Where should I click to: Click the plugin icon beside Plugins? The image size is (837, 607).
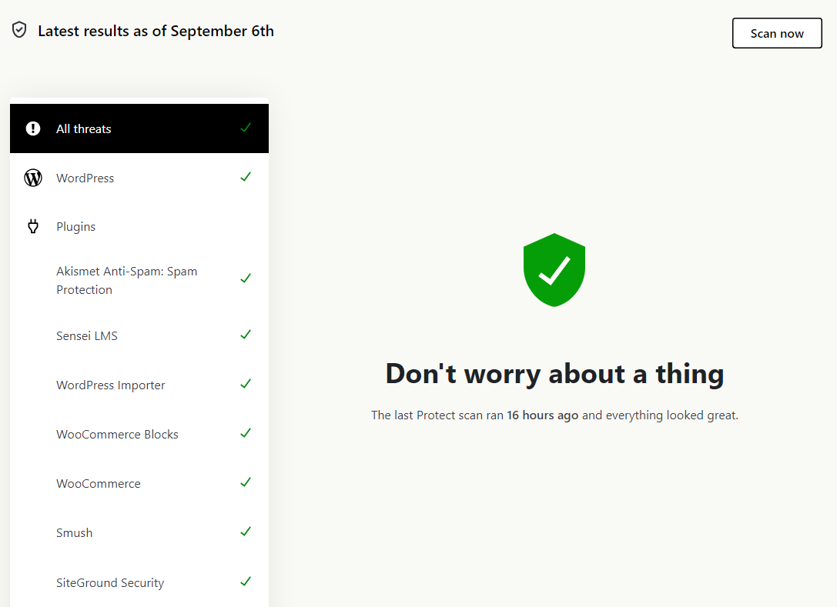pyautogui.click(x=32, y=226)
